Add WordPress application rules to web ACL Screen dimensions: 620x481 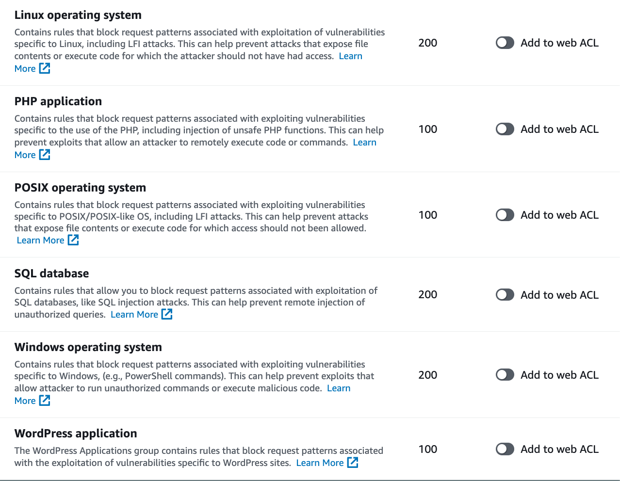[x=505, y=449]
